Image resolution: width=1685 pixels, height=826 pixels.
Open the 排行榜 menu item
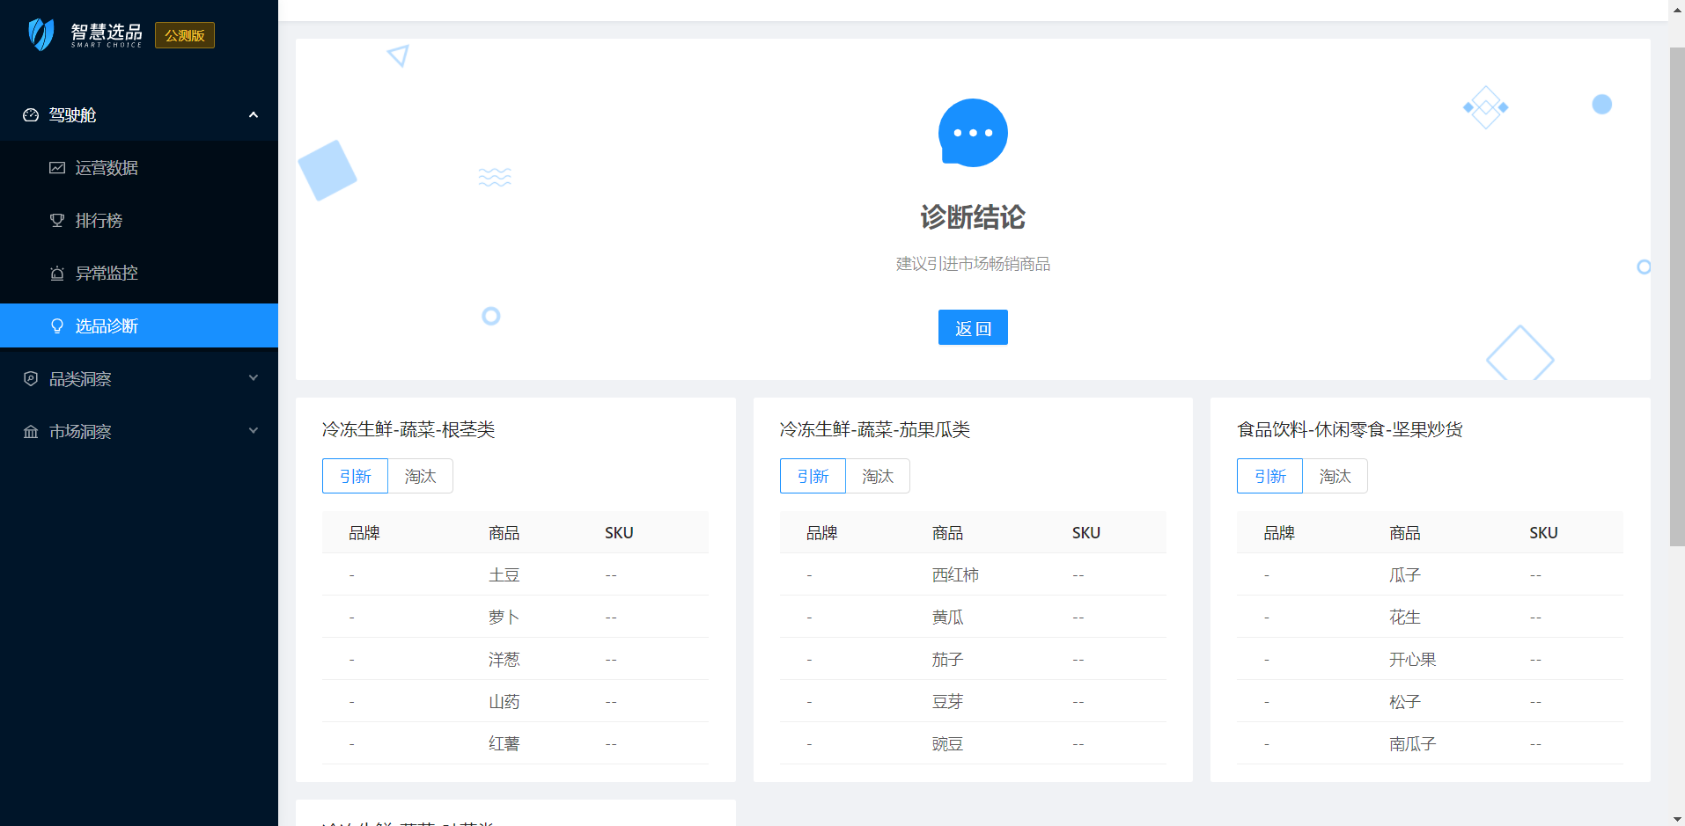tap(99, 221)
